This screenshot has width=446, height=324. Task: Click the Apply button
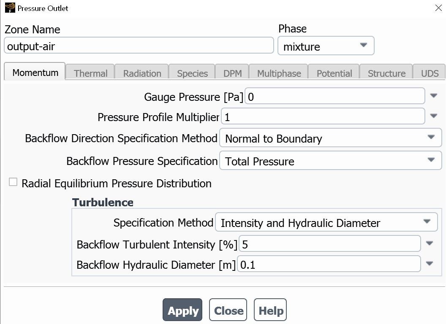pos(182,310)
